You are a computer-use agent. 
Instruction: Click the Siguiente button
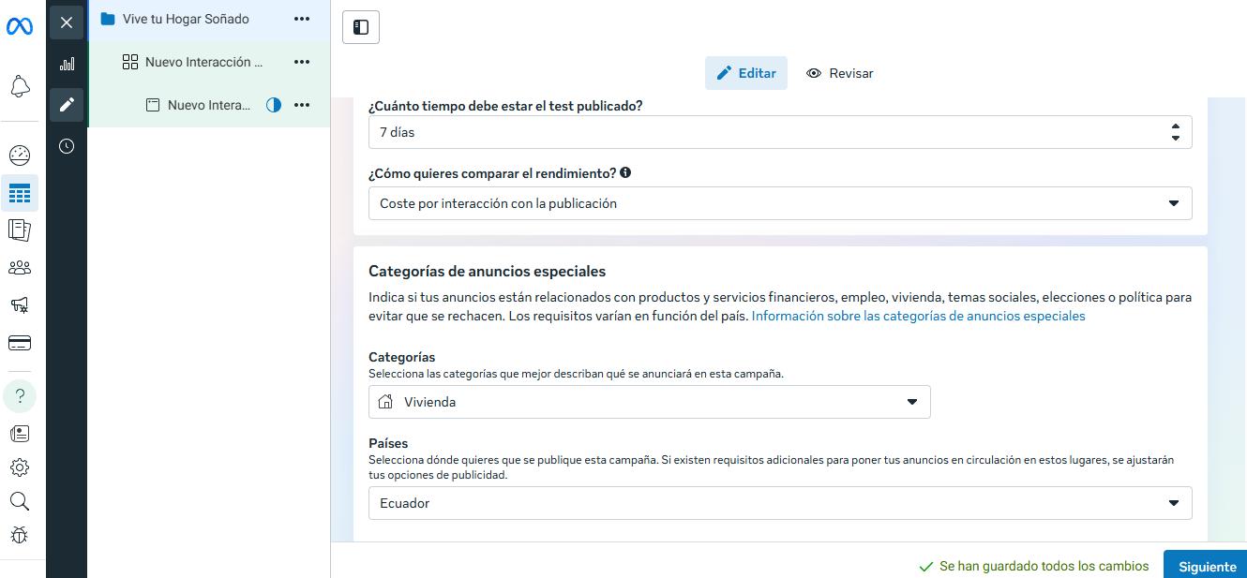coord(1206,566)
